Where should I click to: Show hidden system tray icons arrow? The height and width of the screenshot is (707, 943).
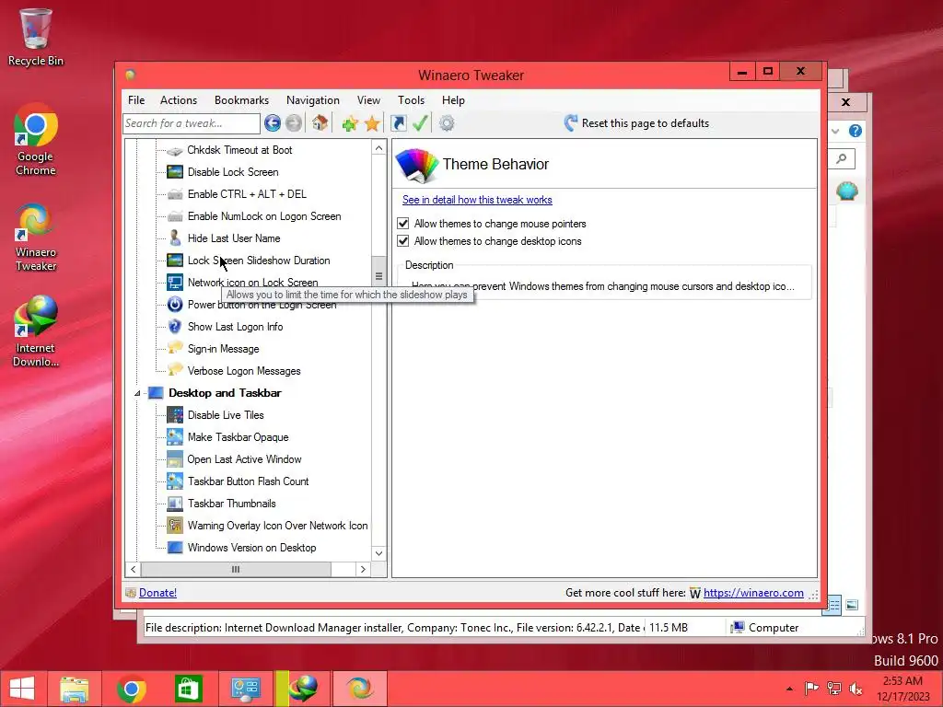pos(789,689)
